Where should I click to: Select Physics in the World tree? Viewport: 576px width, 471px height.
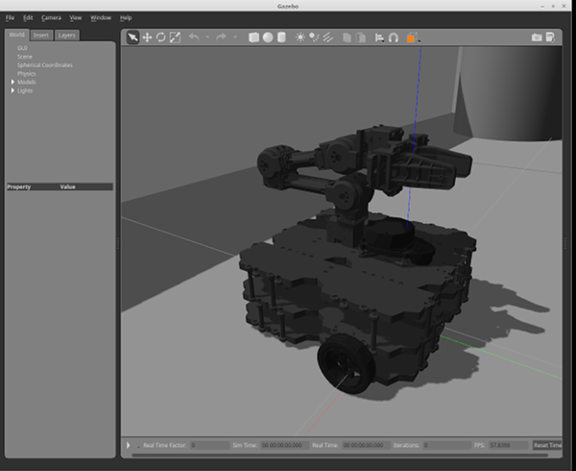tap(27, 74)
